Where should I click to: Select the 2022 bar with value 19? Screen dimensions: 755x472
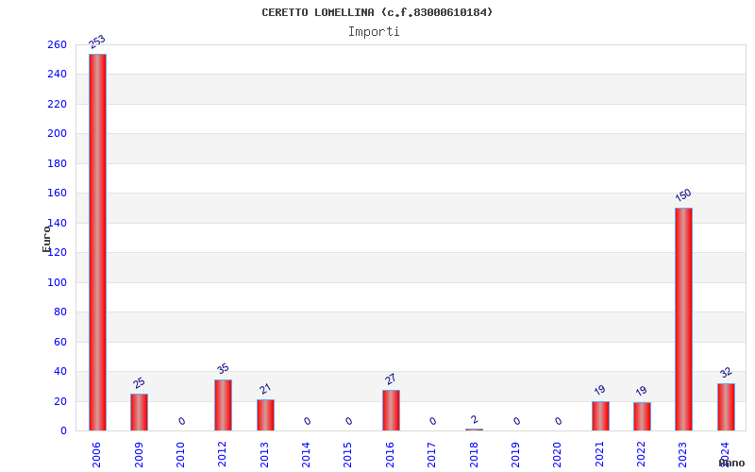point(643,416)
